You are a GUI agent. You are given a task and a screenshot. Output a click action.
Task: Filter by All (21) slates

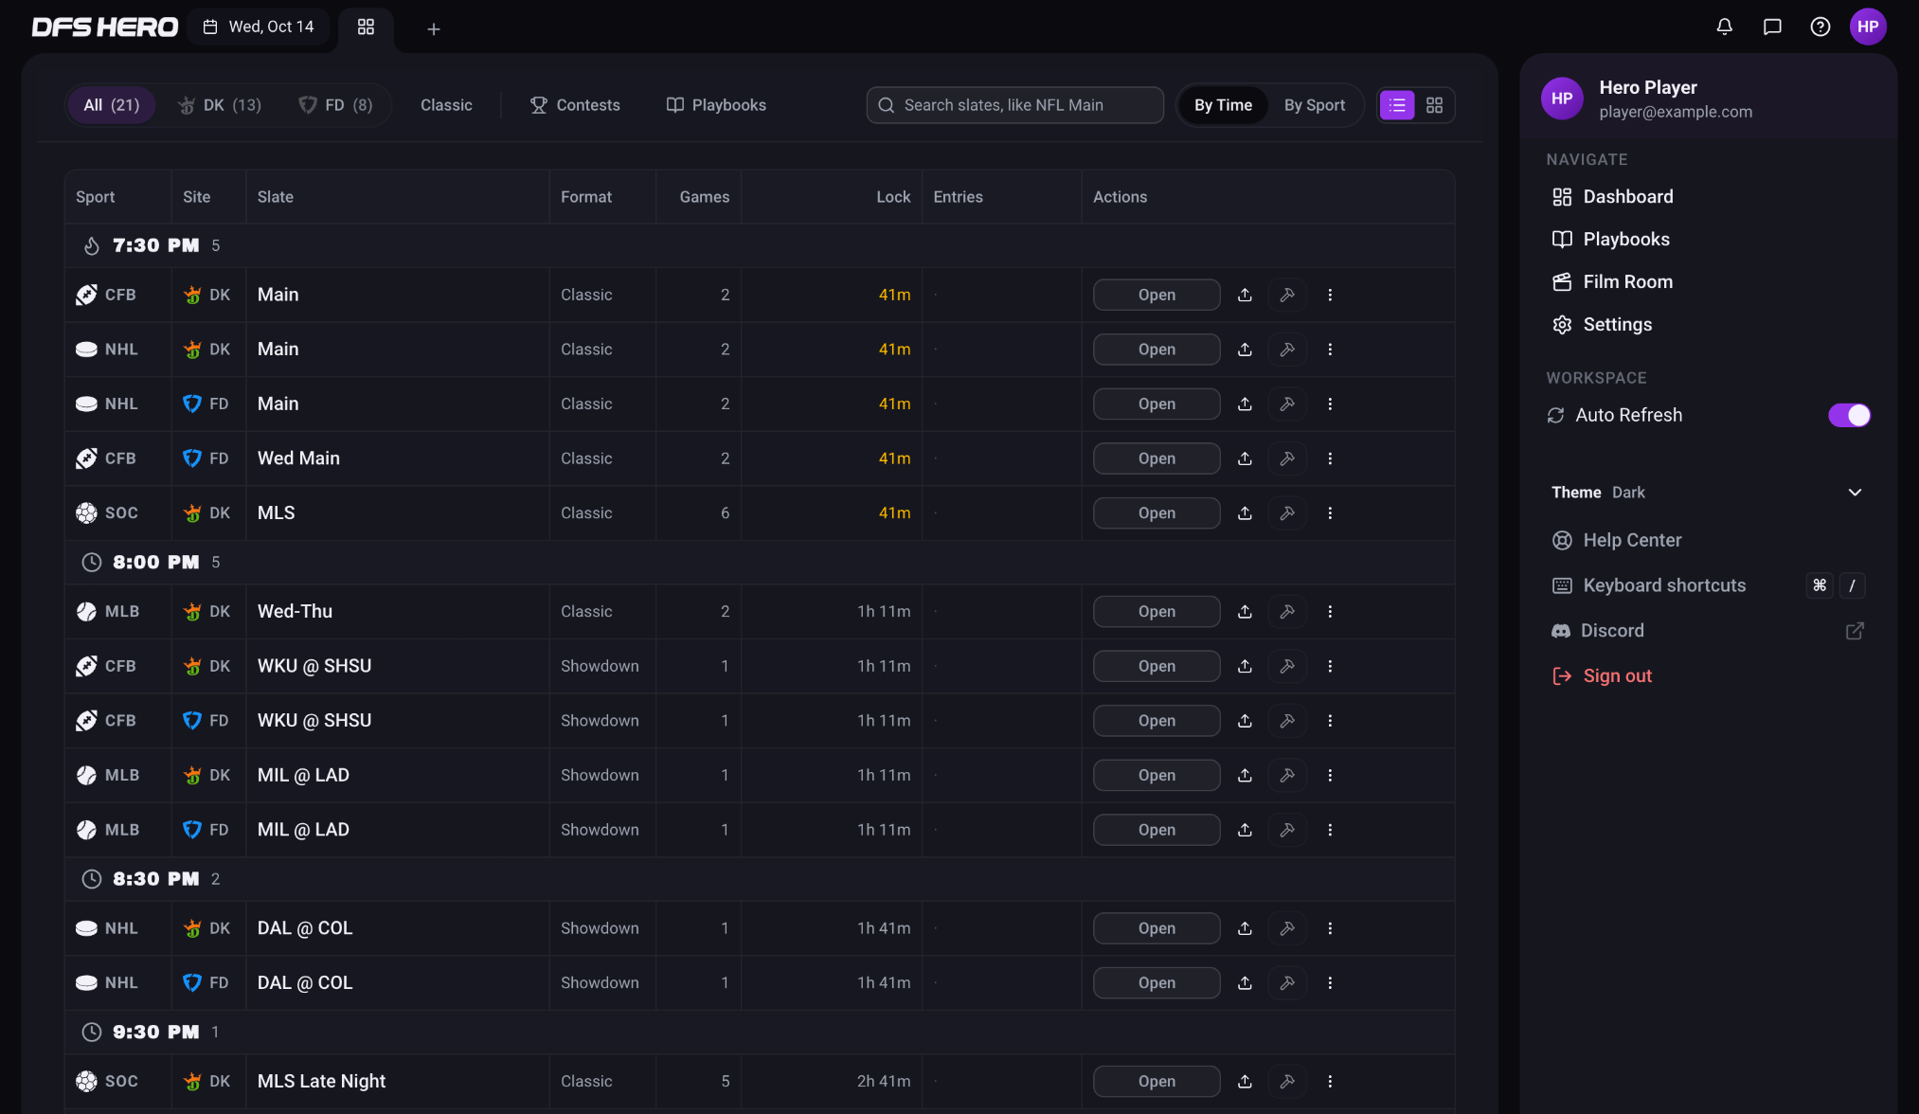click(x=111, y=105)
